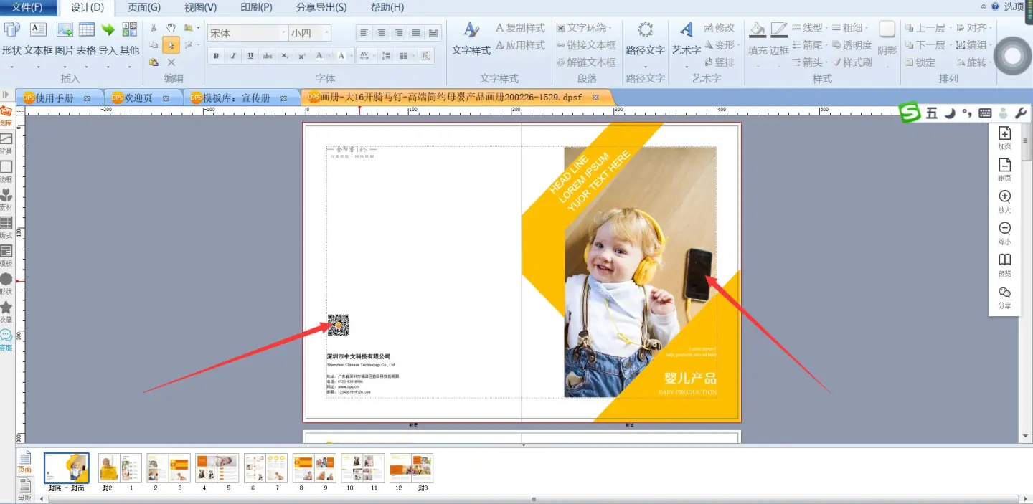This screenshot has height=504, width=1033.
Task: Select page thumbnail for pages 4-5
Action: point(217,468)
